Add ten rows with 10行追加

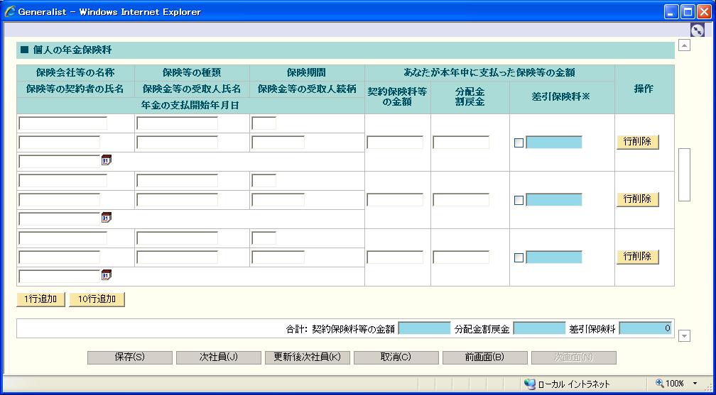97,299
